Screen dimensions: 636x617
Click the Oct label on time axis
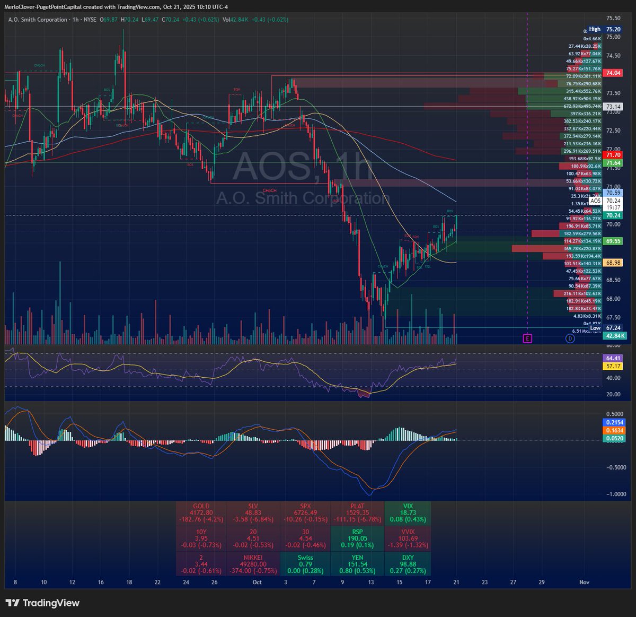(x=257, y=582)
